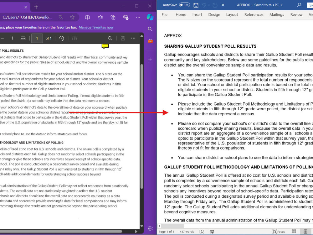This screenshot has height=235, width=313.
Task: Open a new tab in Edge
Action: click(36, 7)
